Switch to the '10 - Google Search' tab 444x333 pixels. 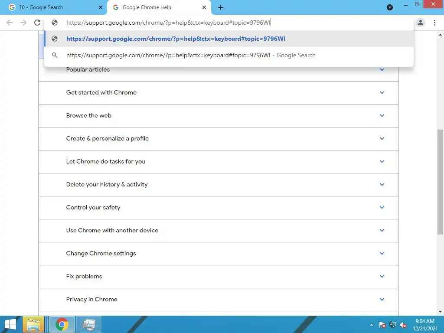pos(54,7)
